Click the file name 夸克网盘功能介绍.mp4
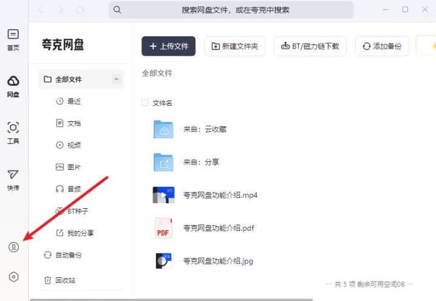Viewport: 436px width, 301px height. (220, 195)
